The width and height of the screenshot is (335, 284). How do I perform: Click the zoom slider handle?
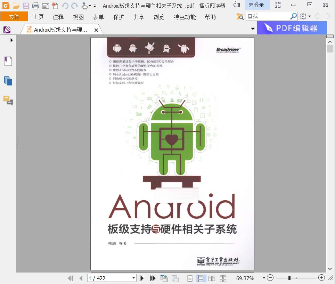tap(289, 278)
